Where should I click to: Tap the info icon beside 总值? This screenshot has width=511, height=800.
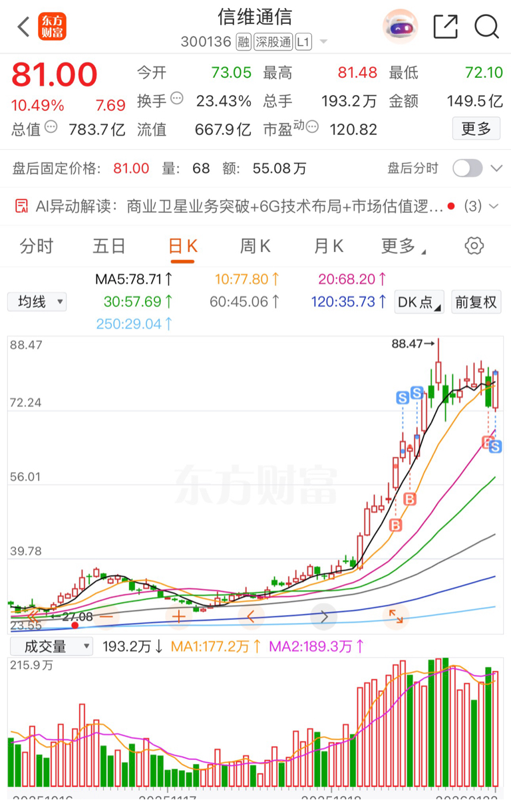click(x=51, y=126)
